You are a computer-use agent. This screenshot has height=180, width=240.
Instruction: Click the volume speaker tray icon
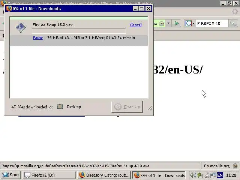193,175
